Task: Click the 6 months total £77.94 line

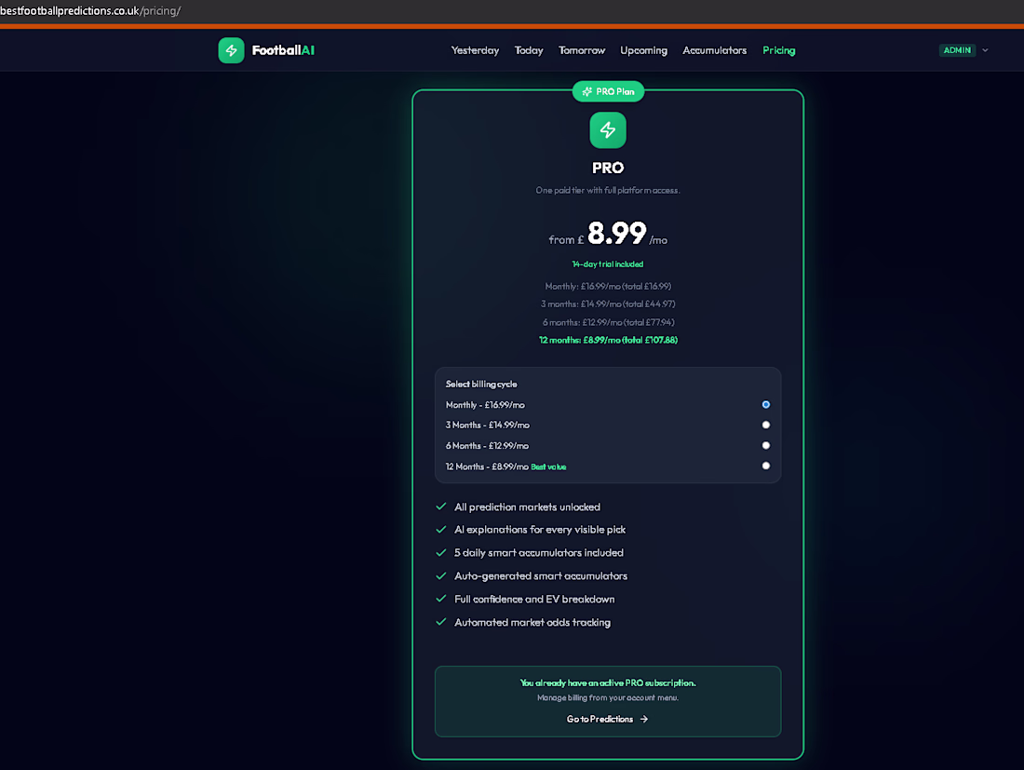Action: click(608, 322)
